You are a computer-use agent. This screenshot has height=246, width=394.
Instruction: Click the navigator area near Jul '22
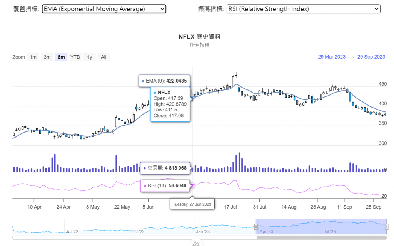click(x=72, y=231)
